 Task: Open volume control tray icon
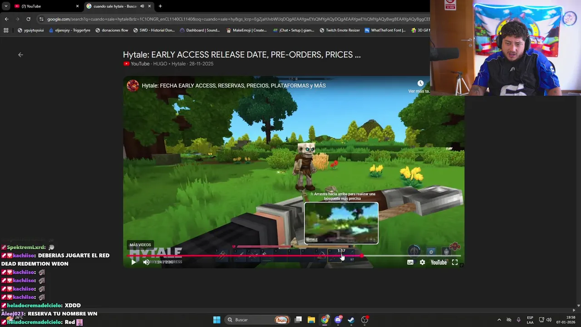coord(549,320)
